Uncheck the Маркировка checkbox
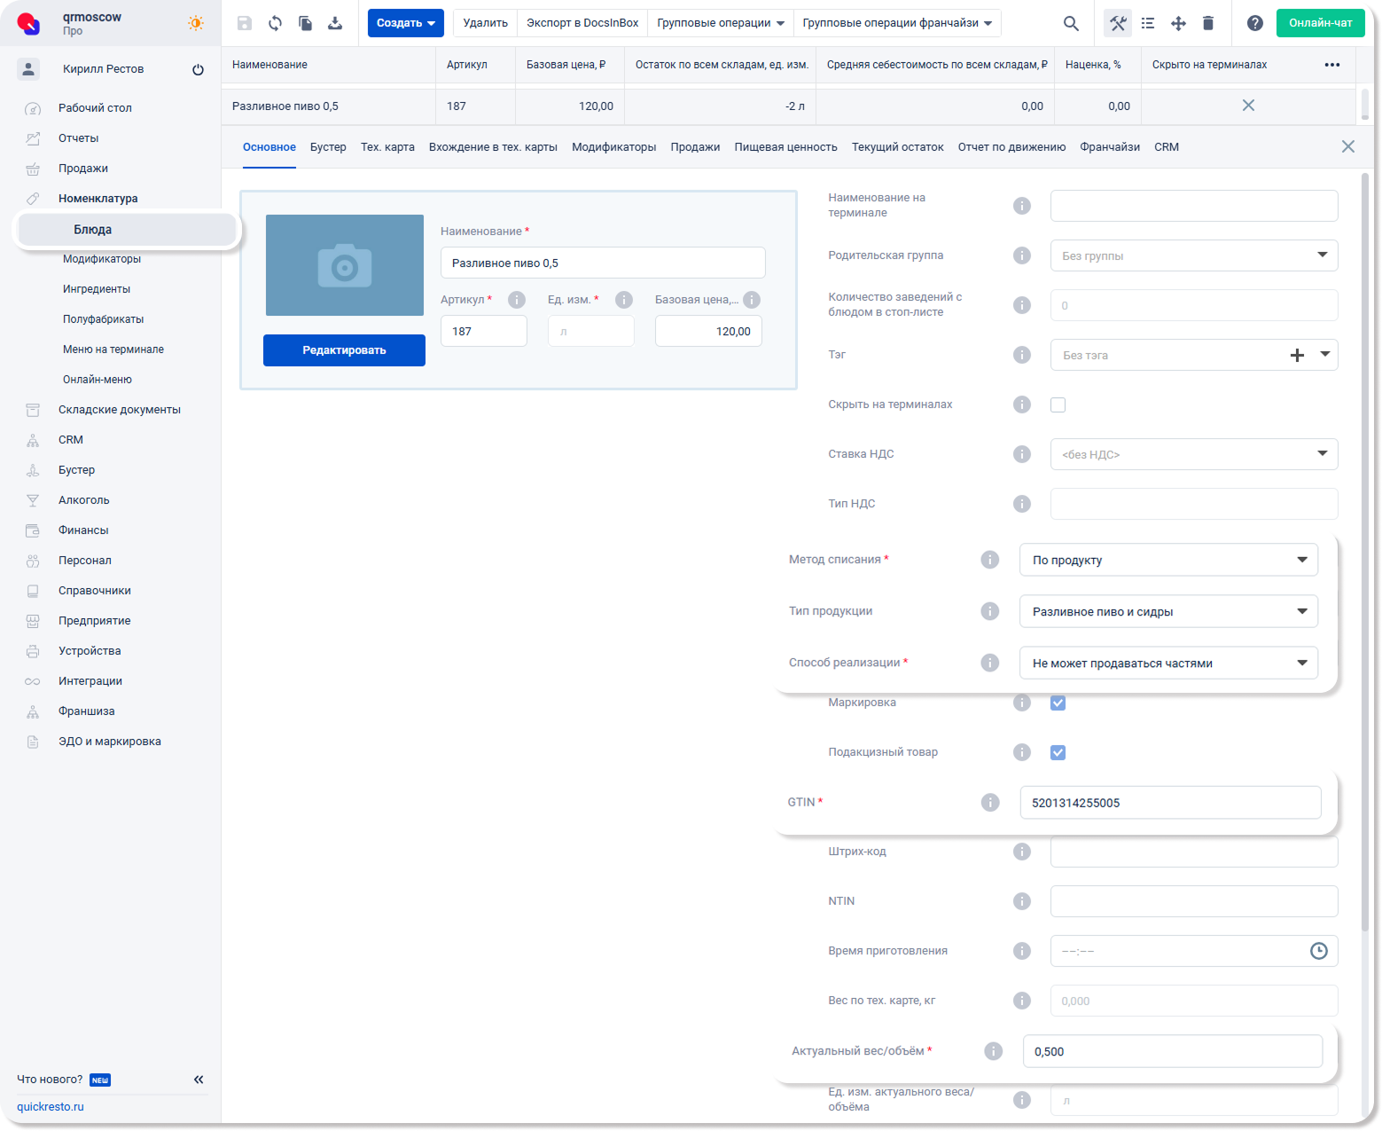This screenshot has height=1131, width=1382. (1058, 703)
